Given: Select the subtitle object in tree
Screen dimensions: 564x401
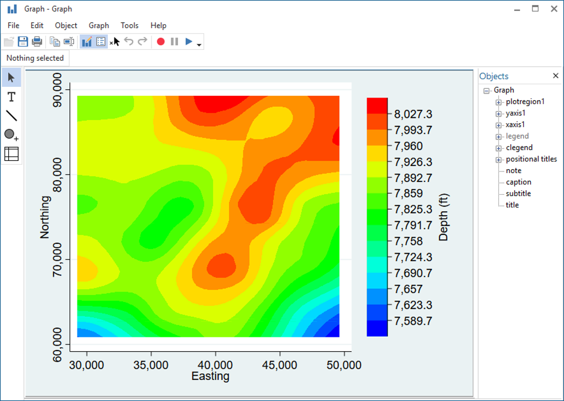Looking at the screenshot, I should [x=518, y=194].
